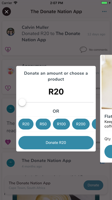Viewport: 112px width, 200px height.
Task: Open the three-dot menu in header
Action: (x=104, y=11)
